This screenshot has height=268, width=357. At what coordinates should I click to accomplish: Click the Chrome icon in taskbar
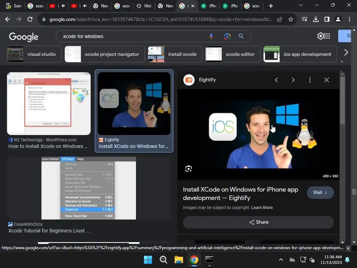(194, 260)
